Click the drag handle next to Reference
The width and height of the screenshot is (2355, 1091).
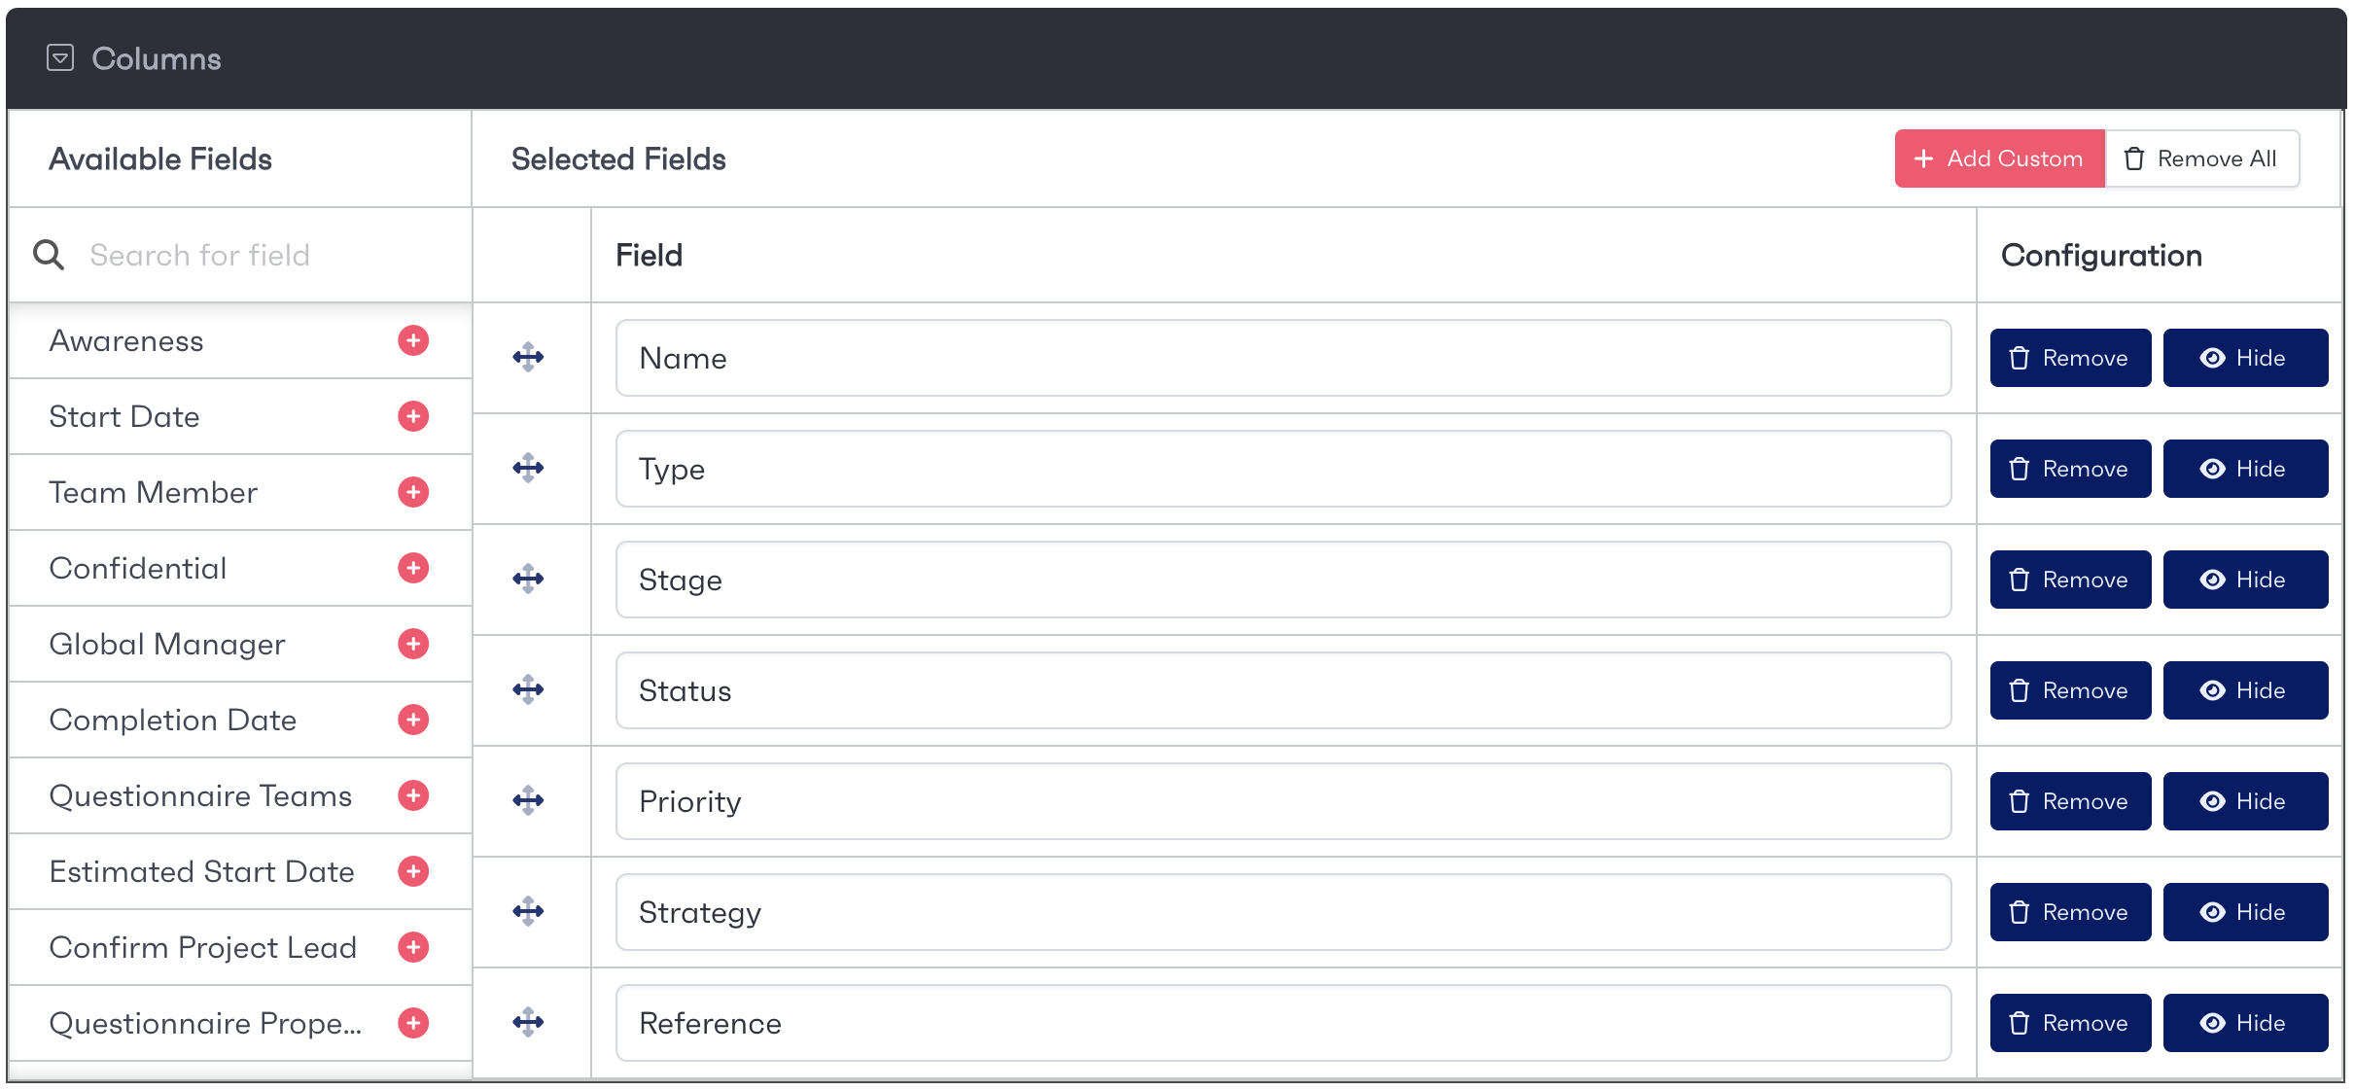528,1023
